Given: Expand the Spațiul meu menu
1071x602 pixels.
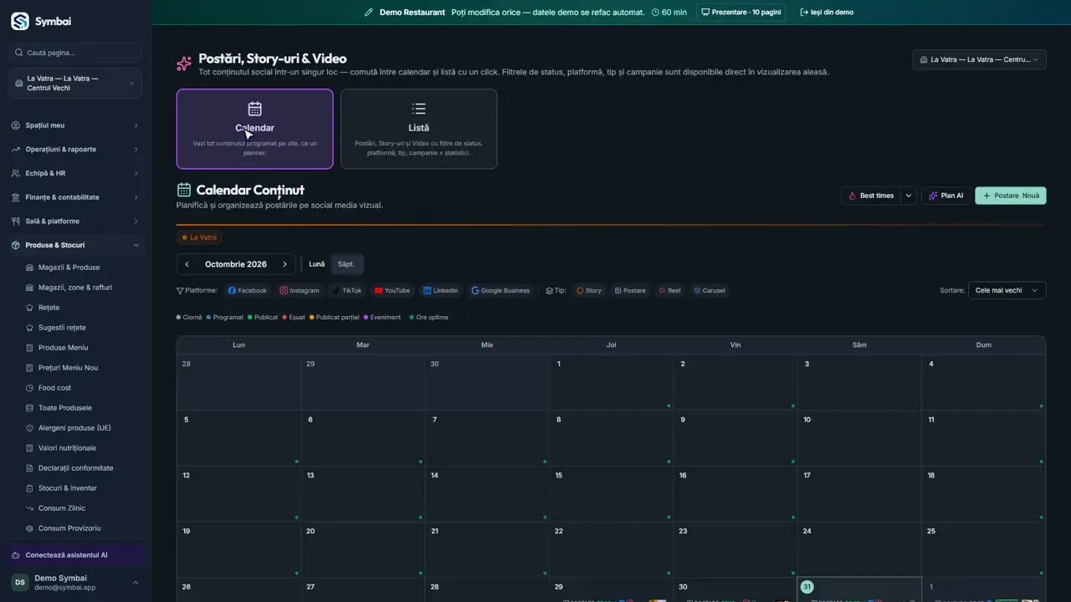Looking at the screenshot, I should (75, 125).
